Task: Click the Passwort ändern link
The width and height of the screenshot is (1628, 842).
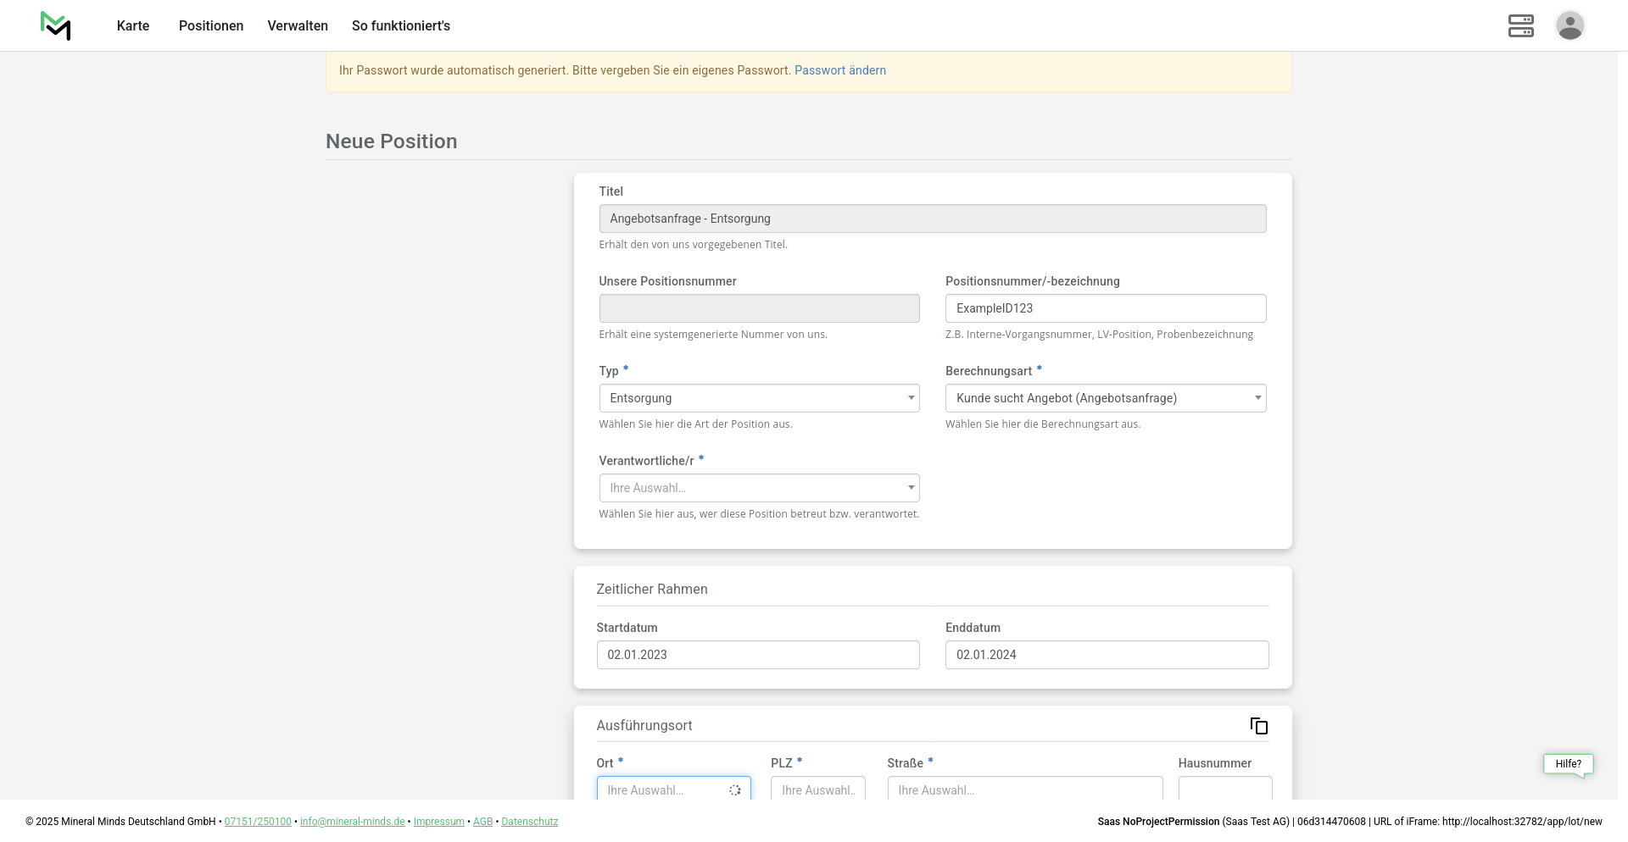Action: click(839, 70)
